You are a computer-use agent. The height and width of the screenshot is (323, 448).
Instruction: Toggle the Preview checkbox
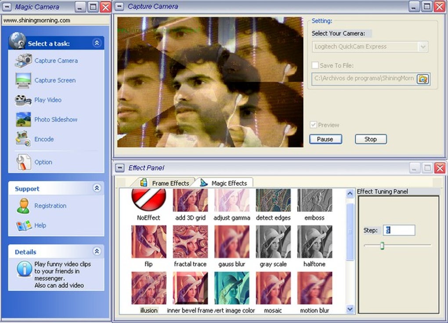[x=314, y=125]
